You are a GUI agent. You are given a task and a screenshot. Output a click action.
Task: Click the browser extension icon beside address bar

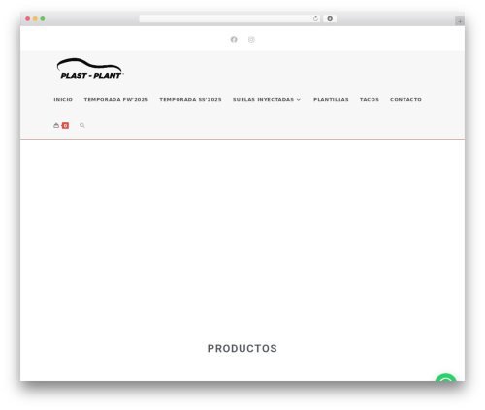point(330,18)
